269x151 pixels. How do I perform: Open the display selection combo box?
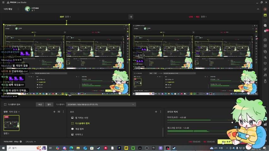101,104
